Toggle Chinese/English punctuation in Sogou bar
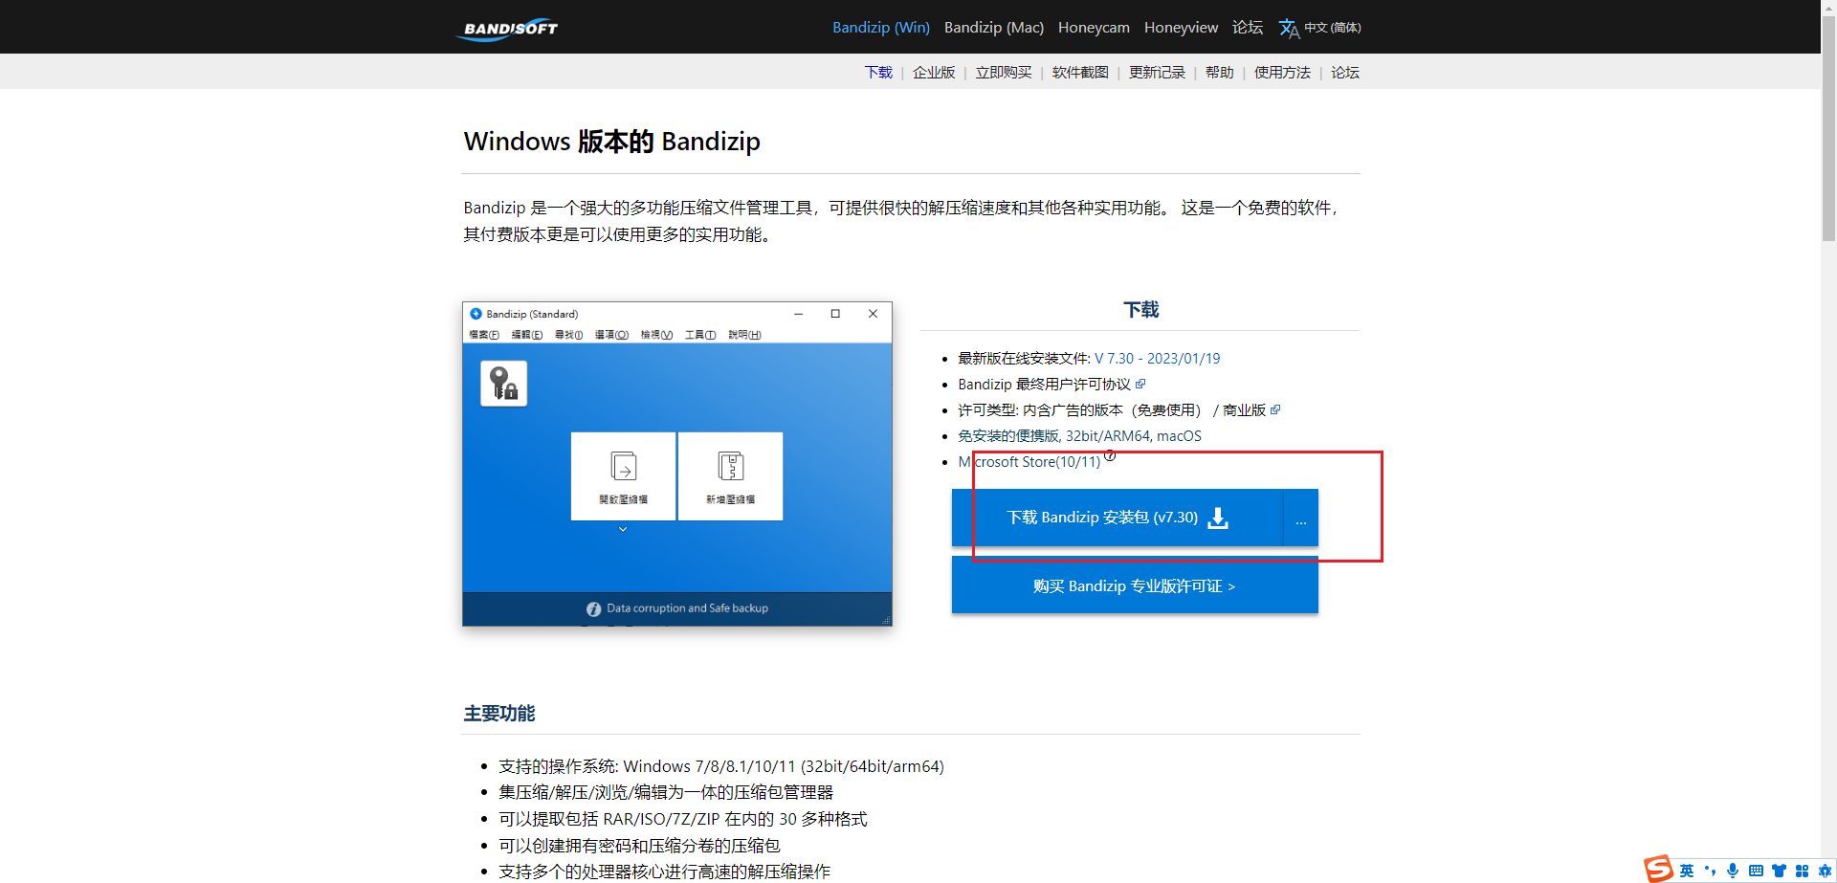The image size is (1837, 883). (1710, 870)
